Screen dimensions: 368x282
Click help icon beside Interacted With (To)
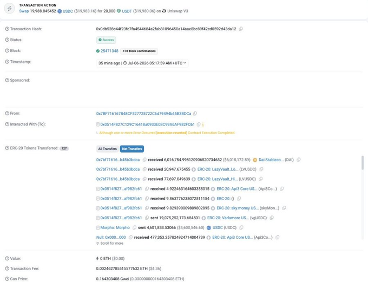coord(7,124)
